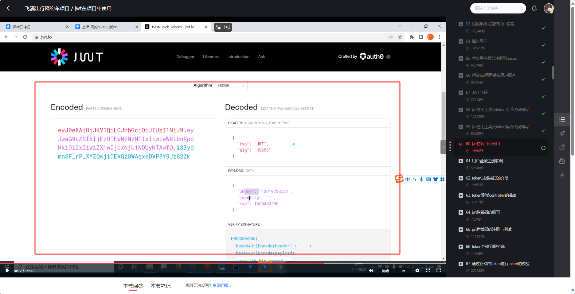Open the 2x playback speed selector
Viewport: 575px width, 294px height.
click(403, 271)
